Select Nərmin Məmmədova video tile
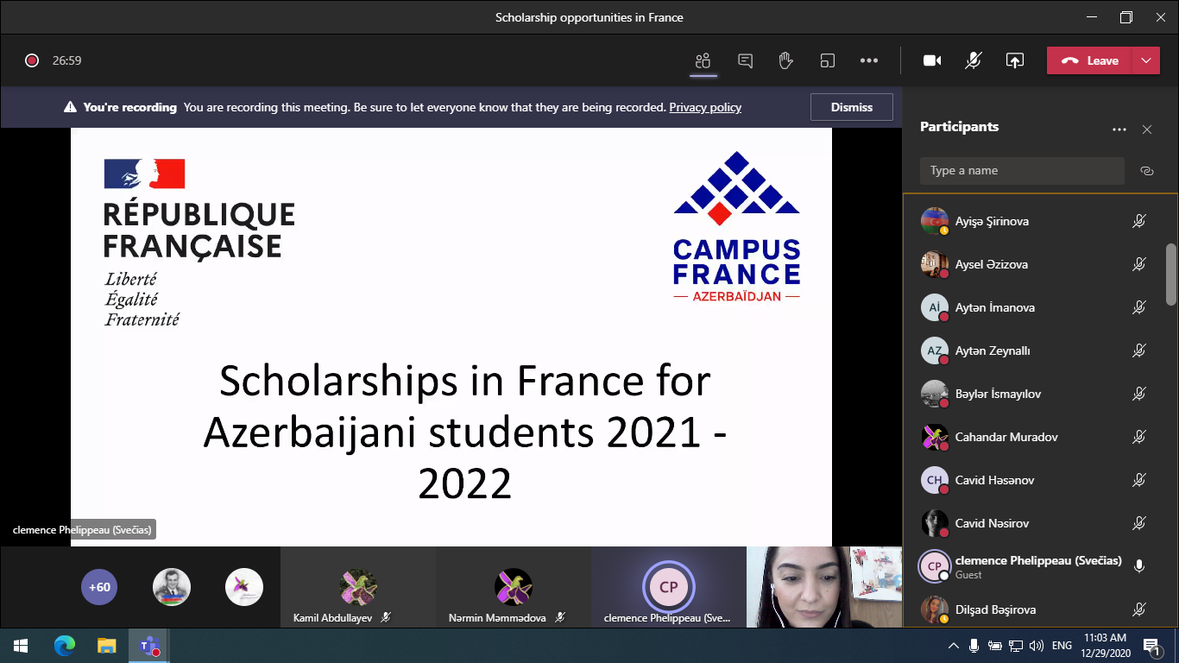The image size is (1179, 663). (x=514, y=587)
